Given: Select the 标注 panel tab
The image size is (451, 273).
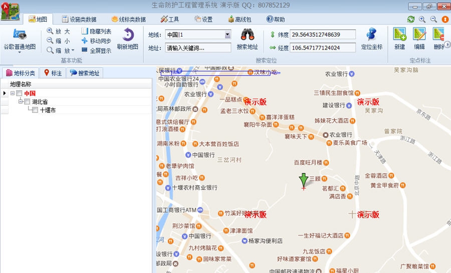Looking at the screenshot, I should coord(53,73).
